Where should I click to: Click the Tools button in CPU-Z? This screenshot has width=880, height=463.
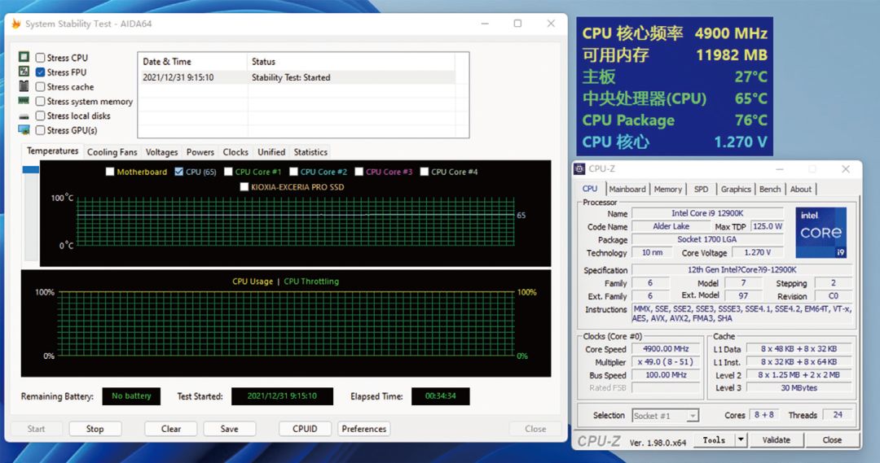coord(714,440)
